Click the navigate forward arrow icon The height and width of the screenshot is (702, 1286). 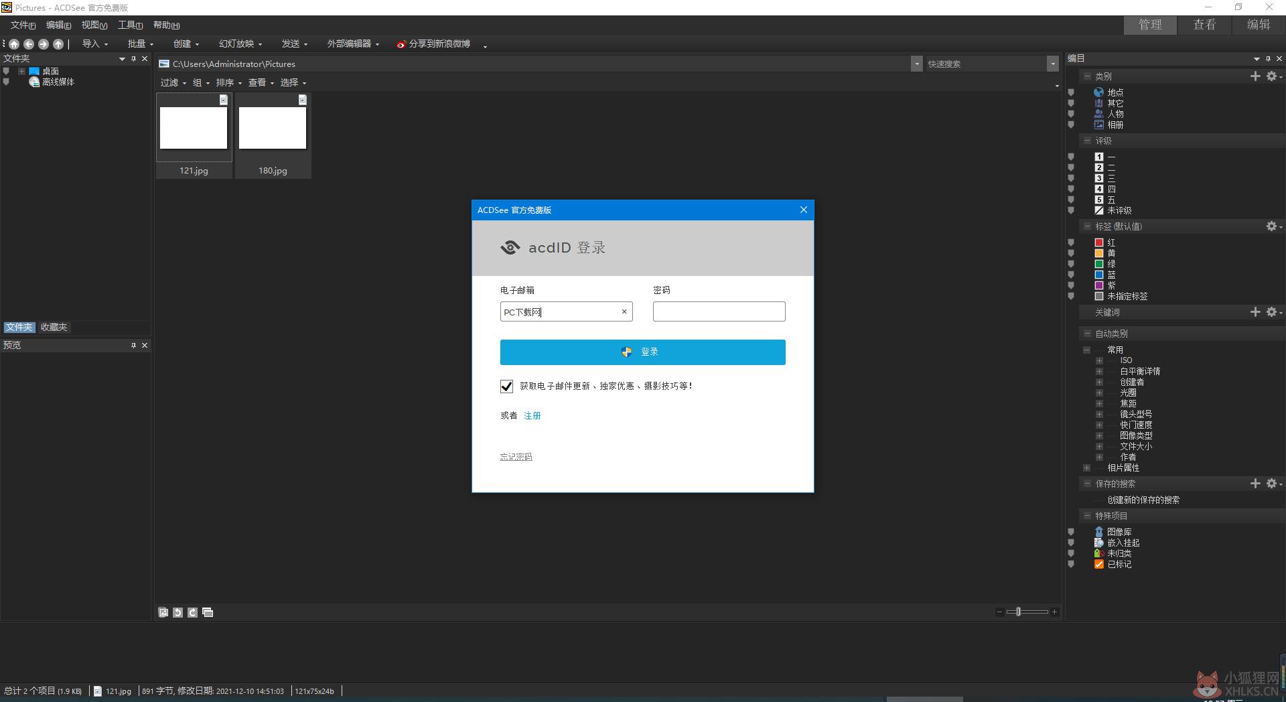click(x=44, y=44)
